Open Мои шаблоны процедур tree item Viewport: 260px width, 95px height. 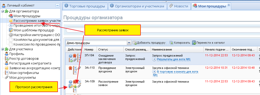tap(34, 30)
